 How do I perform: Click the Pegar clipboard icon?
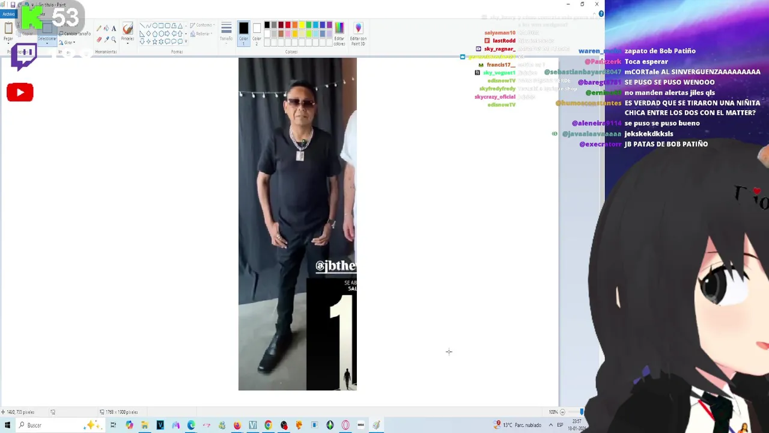8,28
